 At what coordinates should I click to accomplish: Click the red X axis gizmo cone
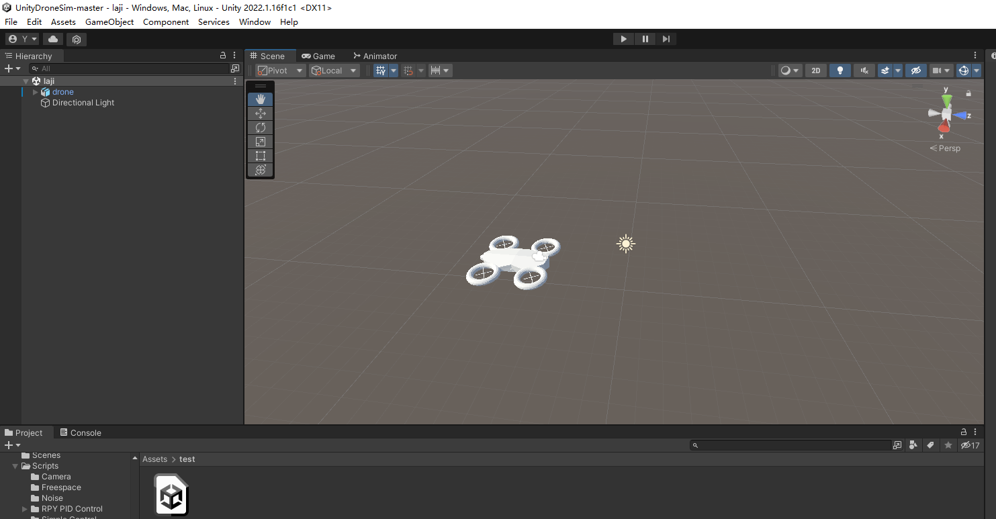[944, 126]
